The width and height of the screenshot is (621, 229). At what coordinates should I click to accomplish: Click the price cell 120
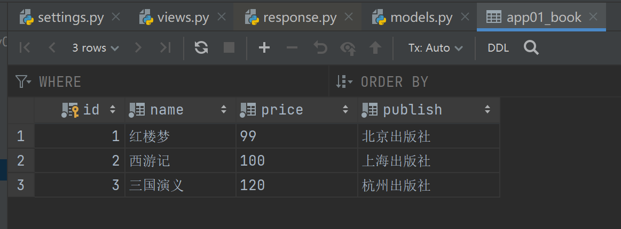pos(297,185)
